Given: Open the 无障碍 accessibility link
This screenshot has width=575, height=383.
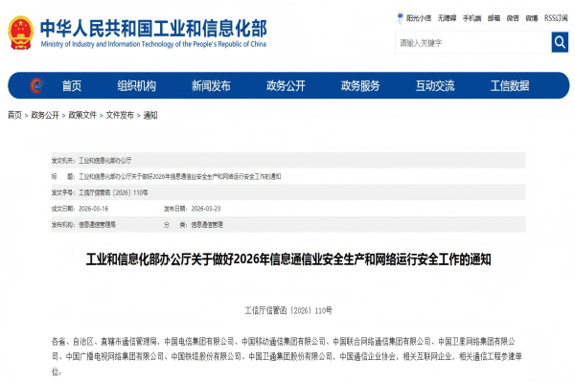Looking at the screenshot, I should [447, 17].
